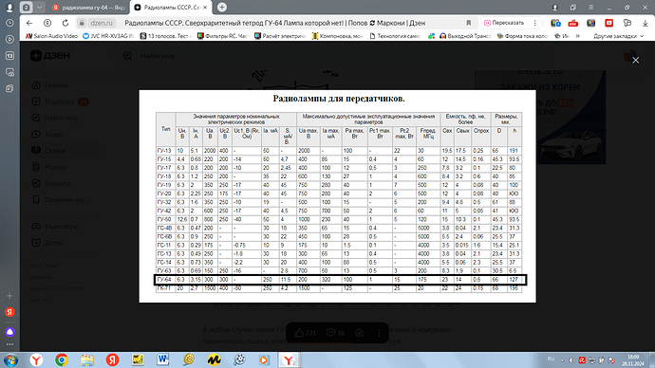Open the yellow M app in taskbar

(214, 360)
